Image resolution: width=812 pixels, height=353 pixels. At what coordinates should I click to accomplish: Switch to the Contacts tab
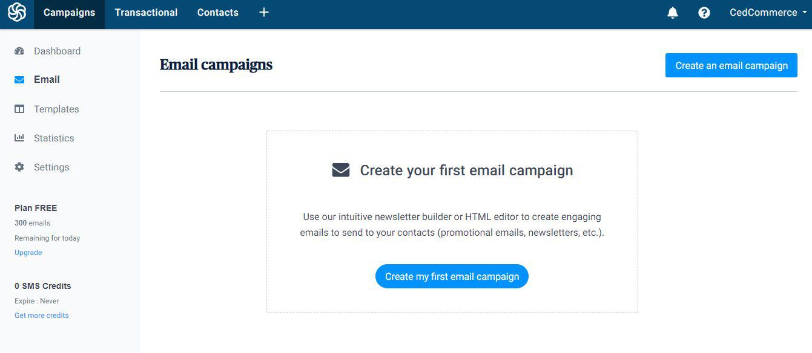coord(217,13)
